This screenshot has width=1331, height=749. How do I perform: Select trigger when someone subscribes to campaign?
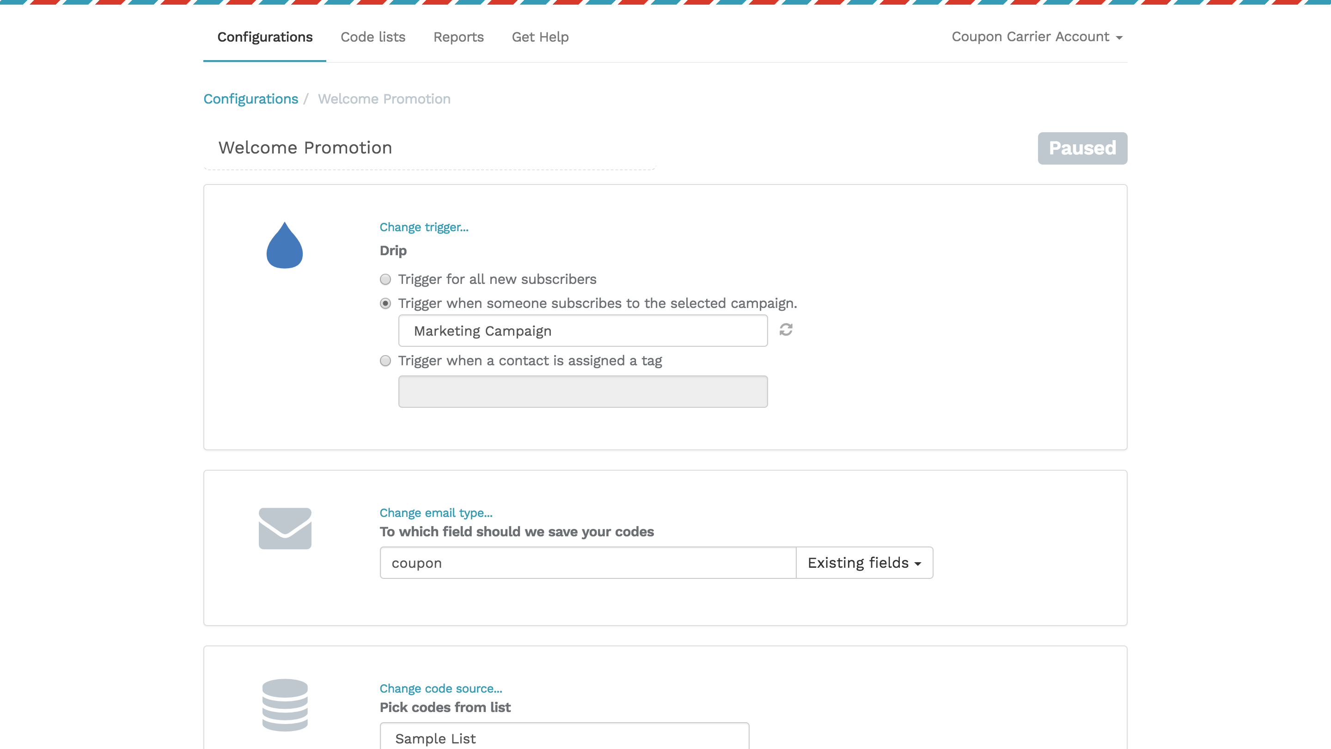[385, 303]
